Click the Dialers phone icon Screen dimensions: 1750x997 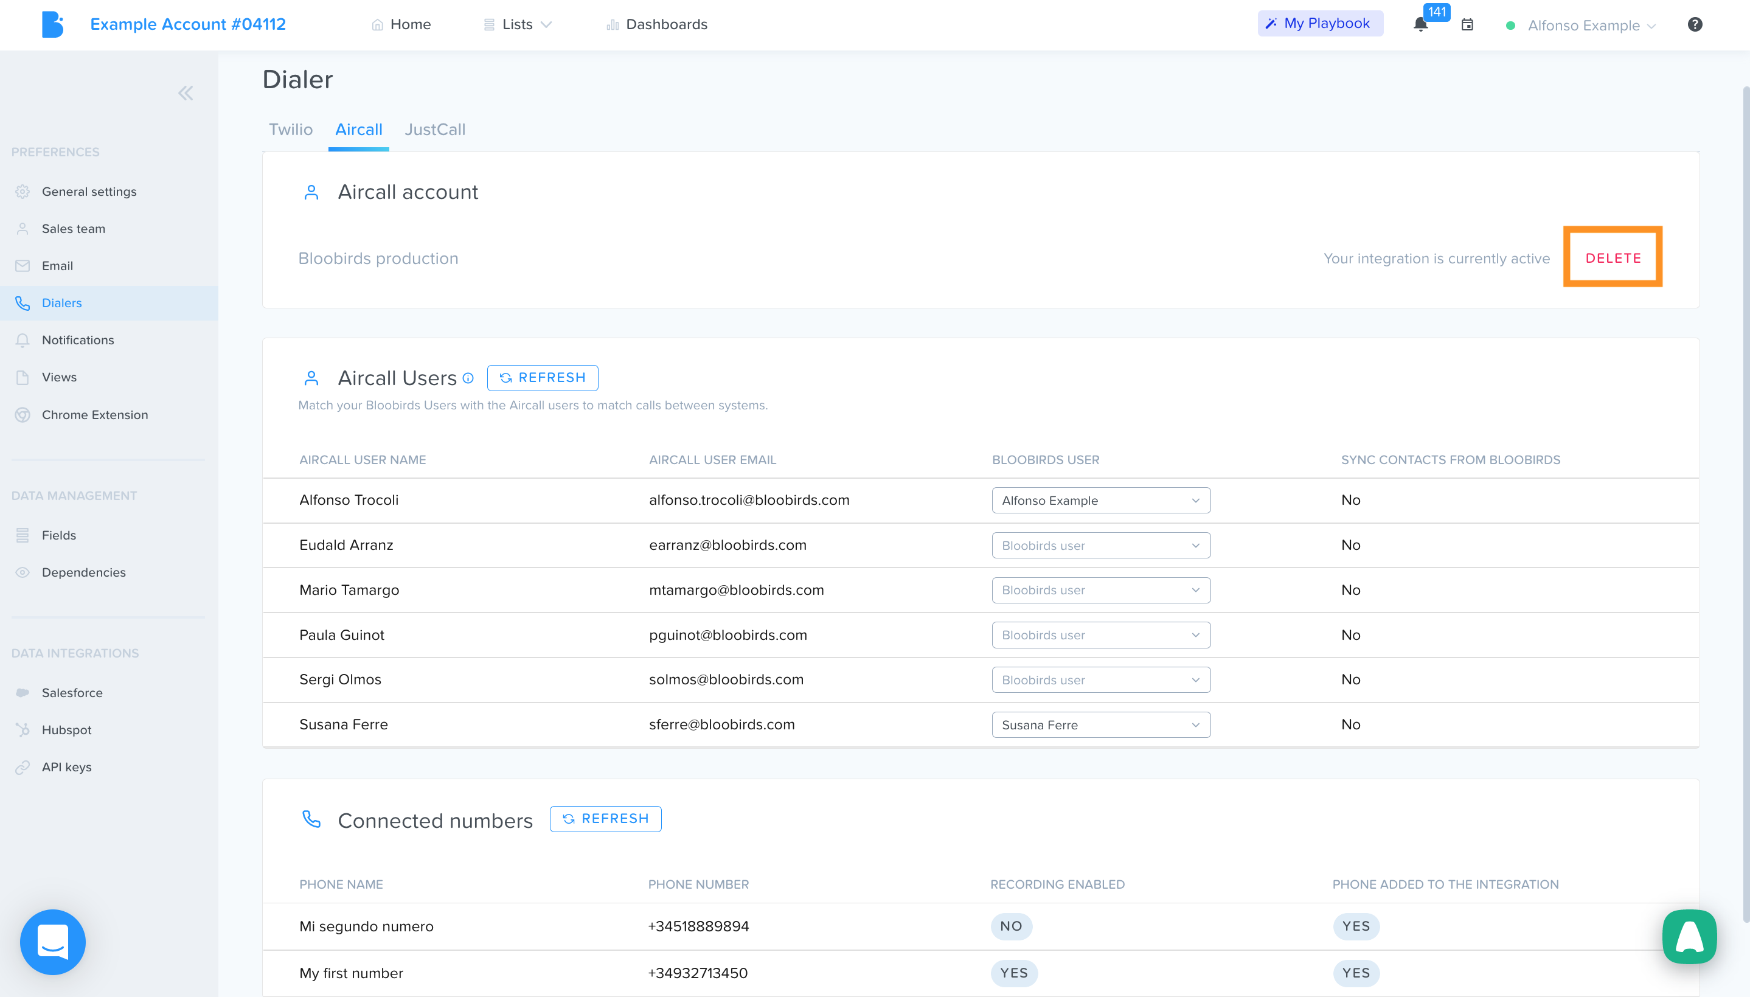(23, 303)
